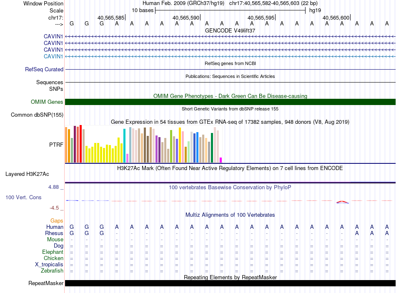Click the GENCODE V49lift37 track title
The image size is (396, 293).
click(x=230, y=31)
